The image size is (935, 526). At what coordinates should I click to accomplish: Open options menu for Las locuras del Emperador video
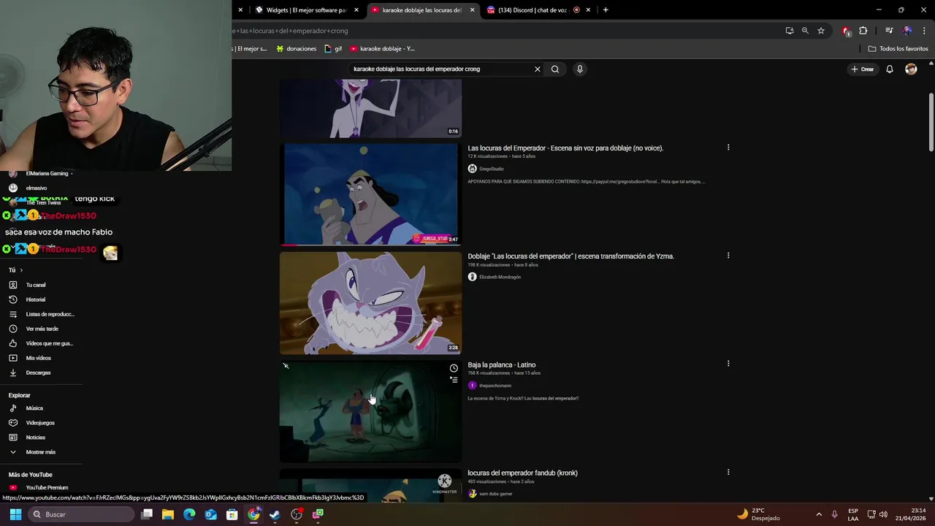point(728,148)
